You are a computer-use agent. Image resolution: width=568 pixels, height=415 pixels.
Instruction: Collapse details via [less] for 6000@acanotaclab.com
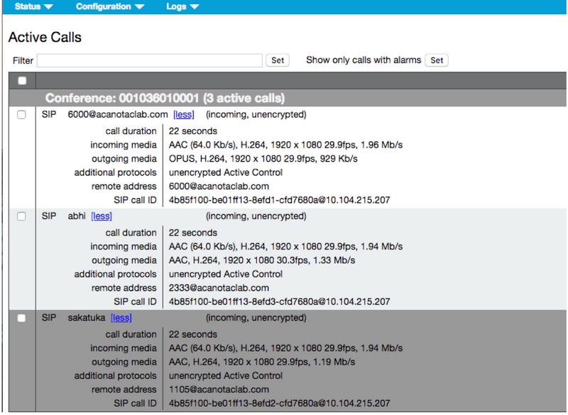point(184,115)
